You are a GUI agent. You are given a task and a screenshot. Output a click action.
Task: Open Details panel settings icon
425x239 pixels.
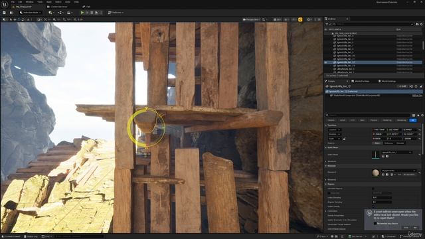(x=422, y=115)
